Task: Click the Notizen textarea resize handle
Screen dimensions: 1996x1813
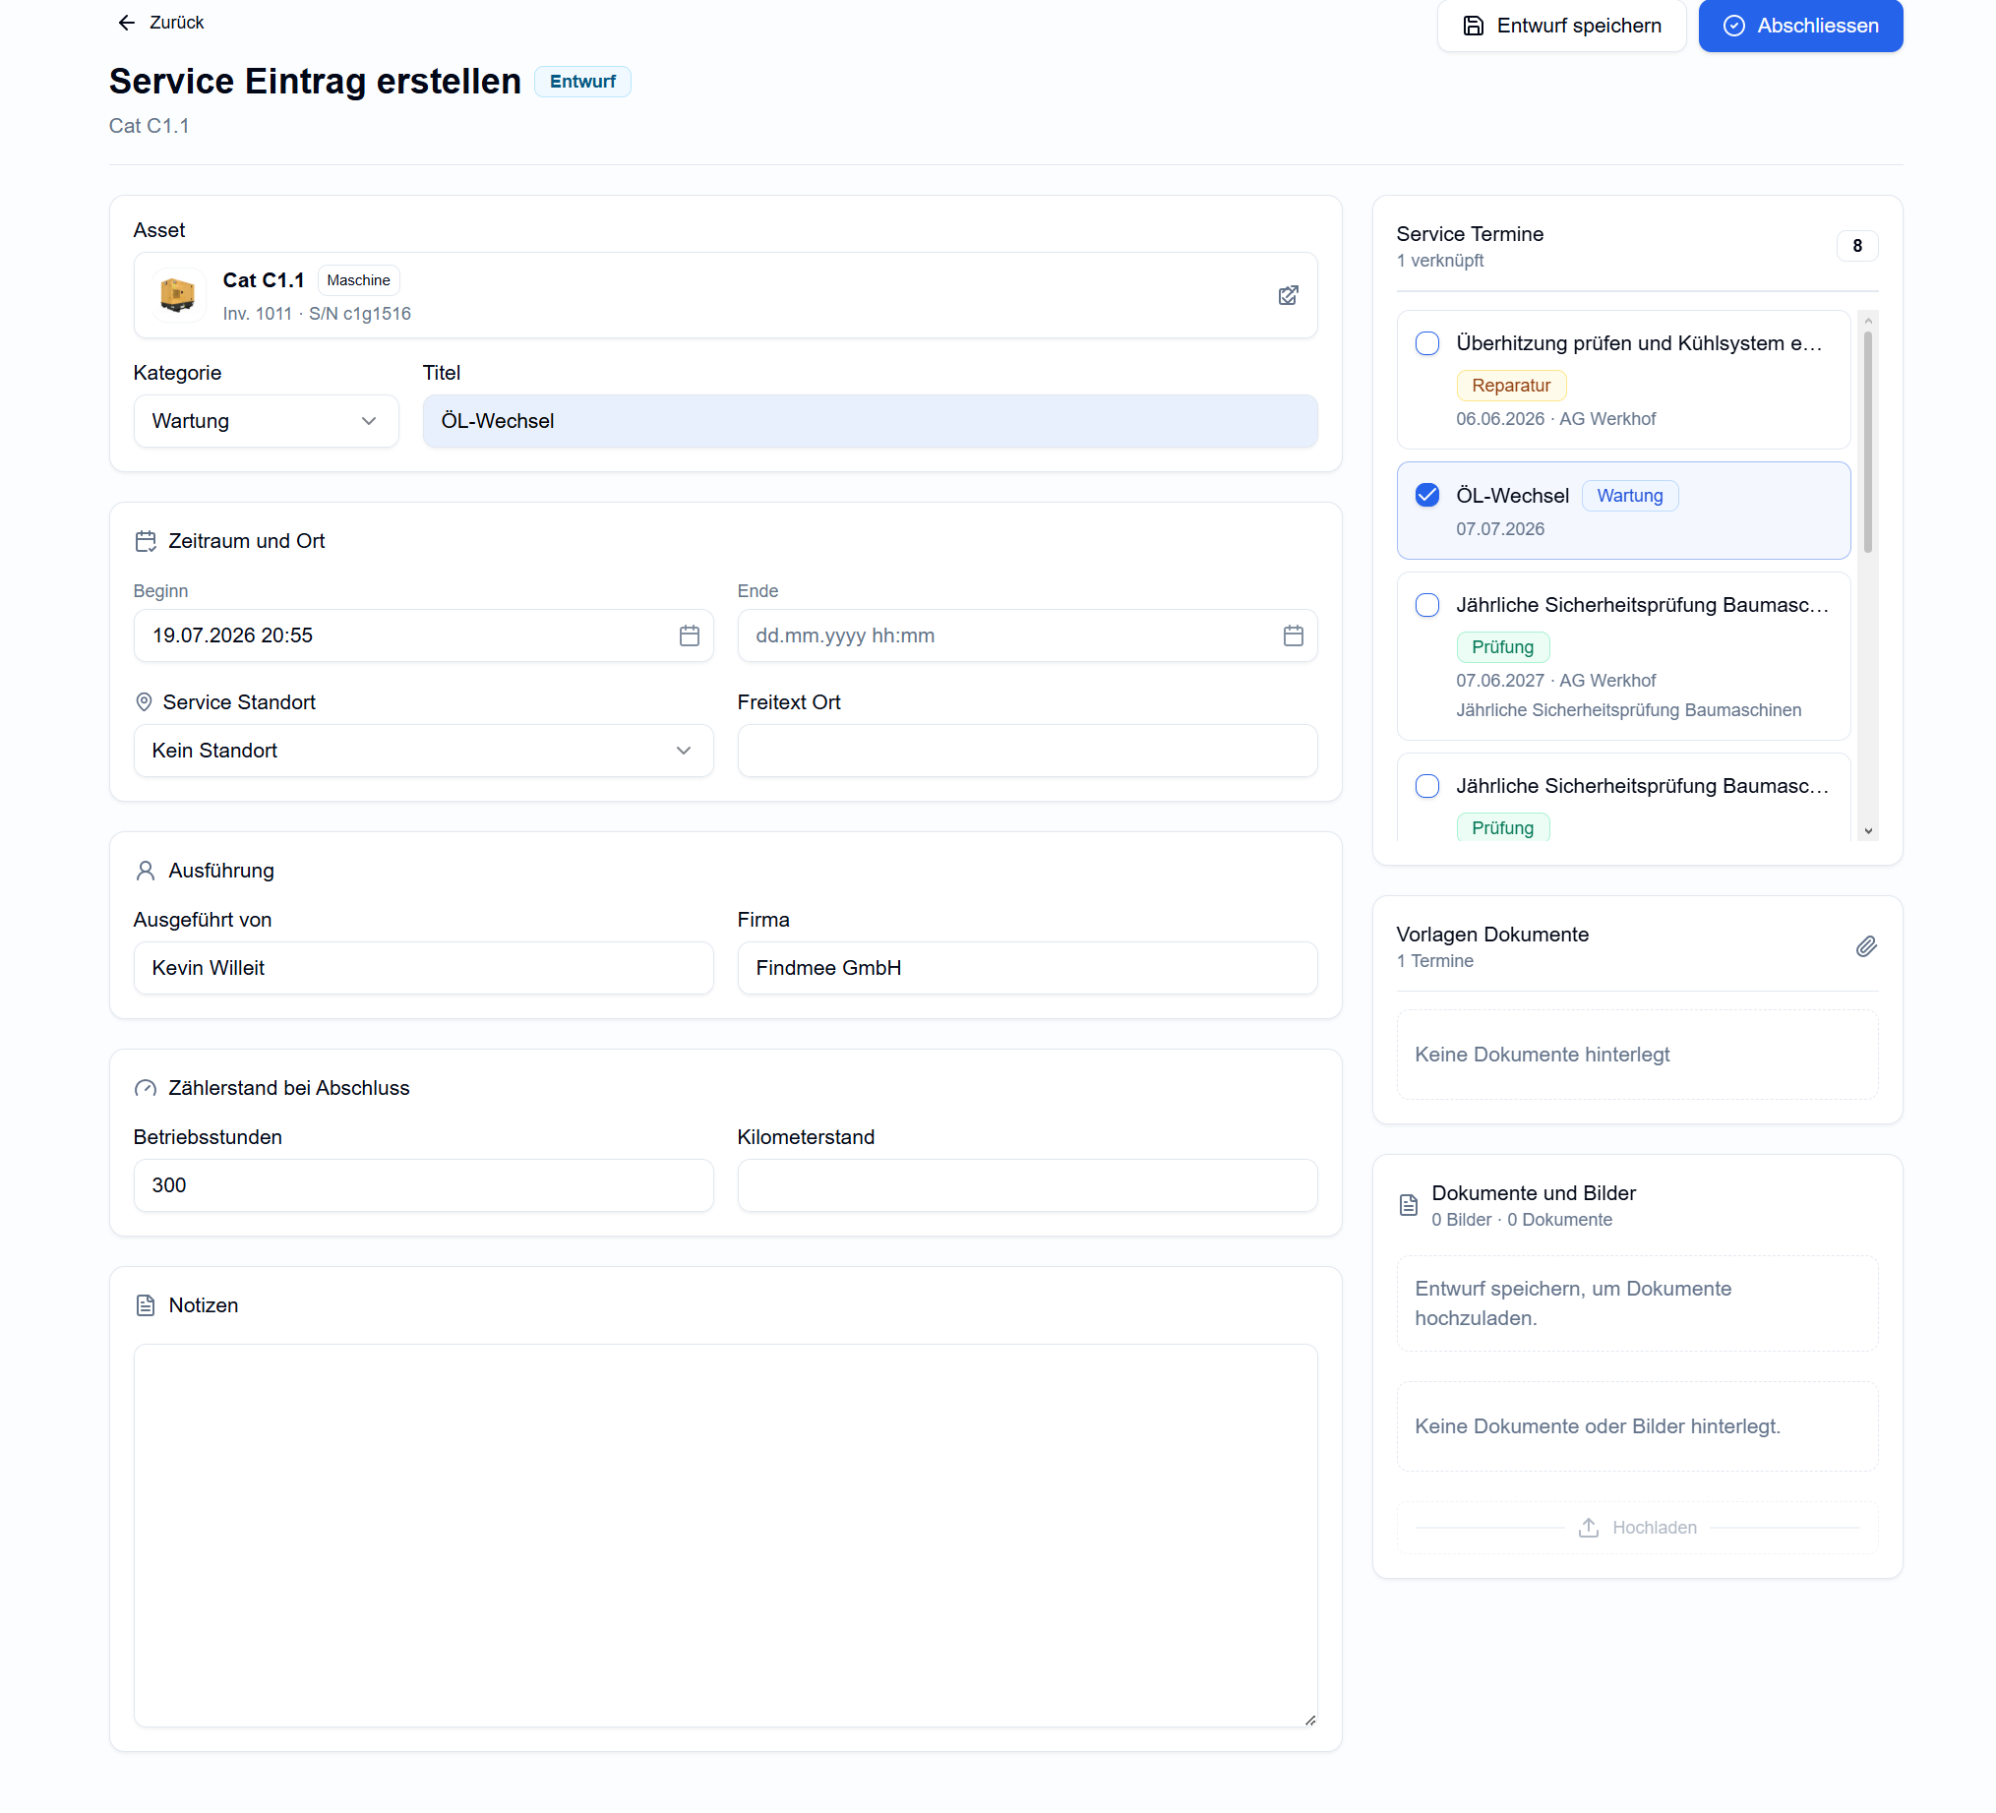Action: pyautogui.click(x=1309, y=1720)
